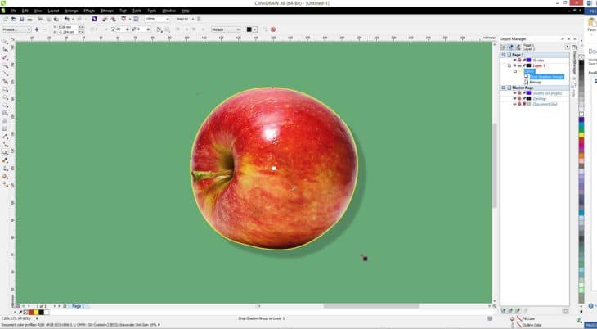Collapse the Page 1 tree node
The image size is (597, 329).
503,55
